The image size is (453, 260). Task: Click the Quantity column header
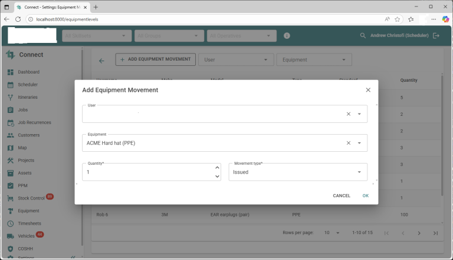(x=409, y=80)
